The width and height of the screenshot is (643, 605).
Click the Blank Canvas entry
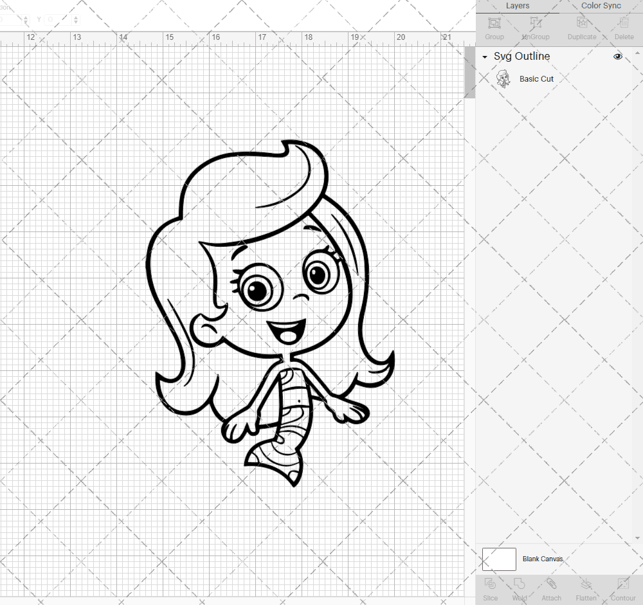point(543,559)
